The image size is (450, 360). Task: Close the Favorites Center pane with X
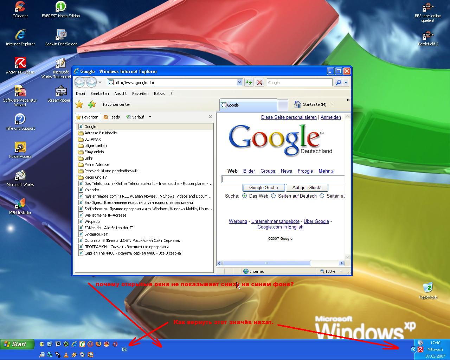(210, 117)
